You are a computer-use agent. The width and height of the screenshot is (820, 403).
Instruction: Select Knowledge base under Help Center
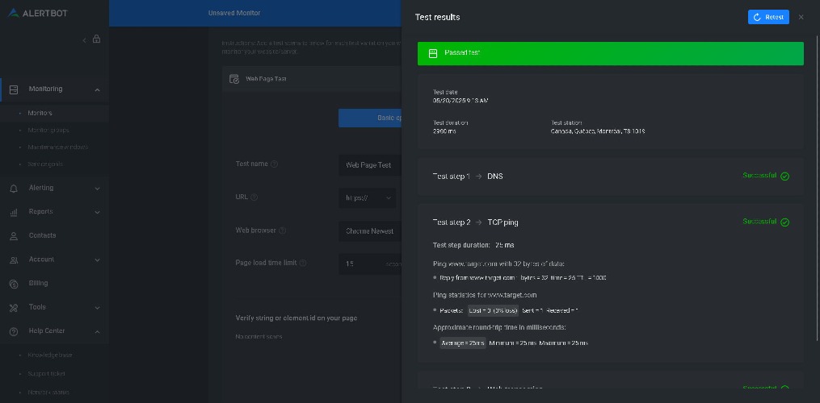[x=50, y=355]
